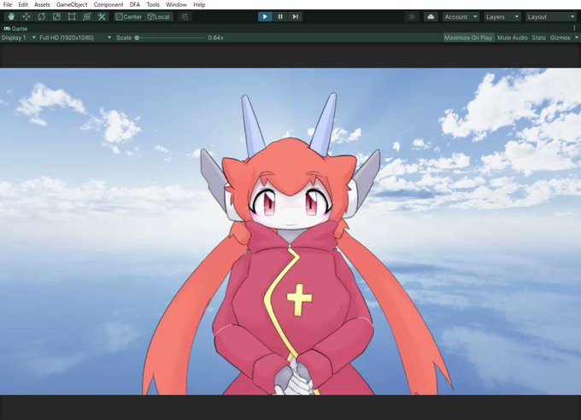Select the Rotate tool
Viewport: 581px width, 420px height.
(x=41, y=17)
